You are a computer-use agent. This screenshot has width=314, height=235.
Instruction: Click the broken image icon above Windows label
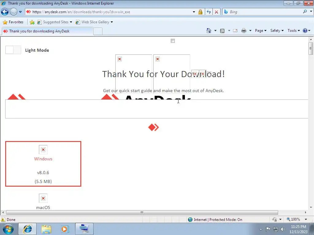click(x=43, y=150)
